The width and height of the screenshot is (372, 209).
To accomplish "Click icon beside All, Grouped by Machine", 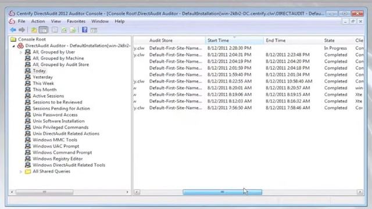I will (28, 58).
